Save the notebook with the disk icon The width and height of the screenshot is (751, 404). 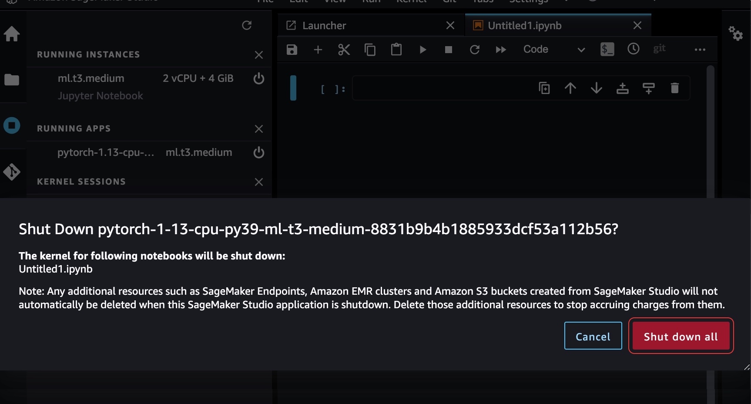[292, 50]
